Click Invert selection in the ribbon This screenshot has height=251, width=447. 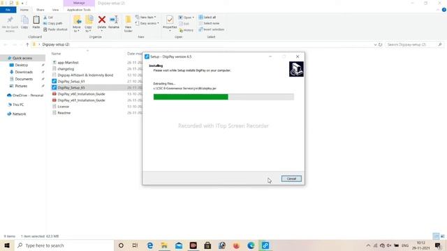(x=212, y=29)
